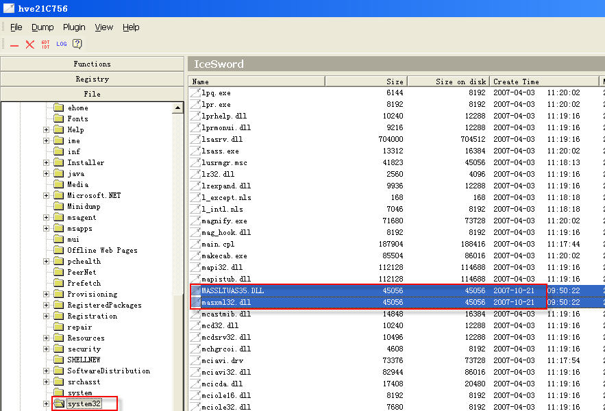Open the Dump menu
Image resolution: width=605 pixels, height=411 pixels.
pyautogui.click(x=42, y=27)
